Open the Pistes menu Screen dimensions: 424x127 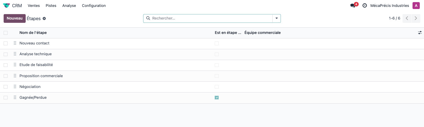[51, 6]
